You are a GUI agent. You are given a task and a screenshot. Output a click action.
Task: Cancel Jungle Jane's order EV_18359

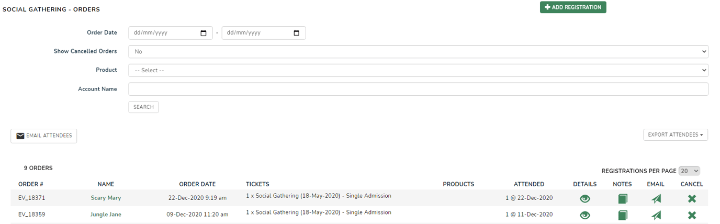click(692, 215)
